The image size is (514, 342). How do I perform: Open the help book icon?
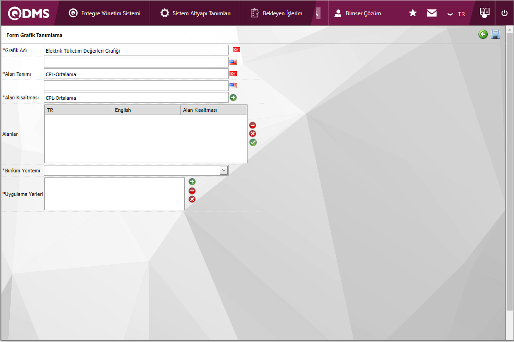point(484,13)
